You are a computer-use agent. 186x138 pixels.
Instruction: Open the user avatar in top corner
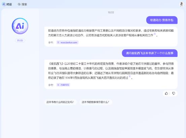coord(182,4)
